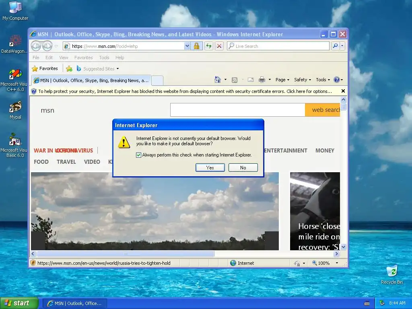Open the zoom level dropdown arrow
Image resolution: width=412 pixels, height=309 pixels.
click(x=337, y=263)
